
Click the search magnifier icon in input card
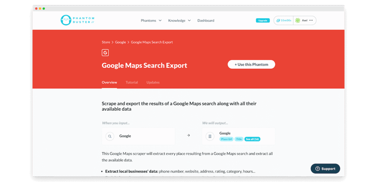tap(110, 136)
